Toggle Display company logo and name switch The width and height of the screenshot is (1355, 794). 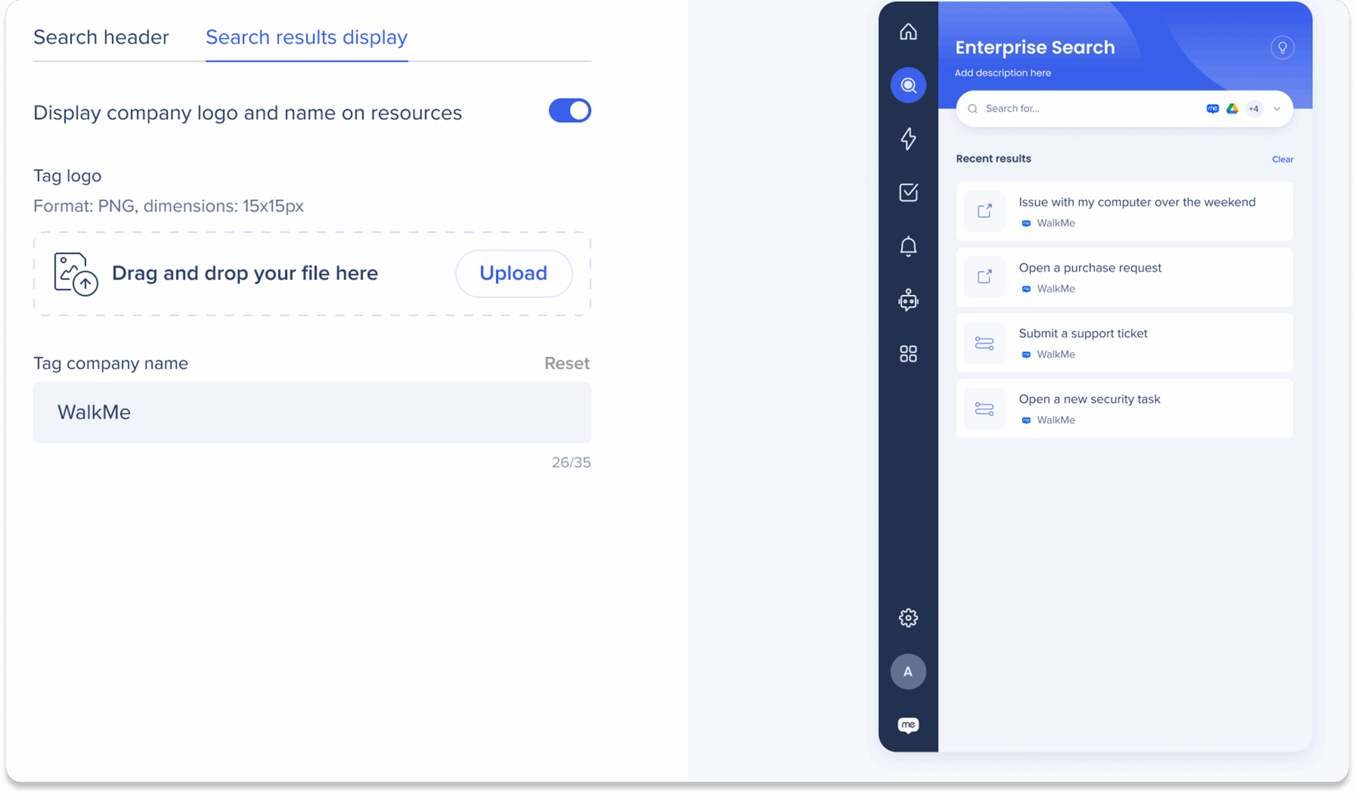[570, 111]
